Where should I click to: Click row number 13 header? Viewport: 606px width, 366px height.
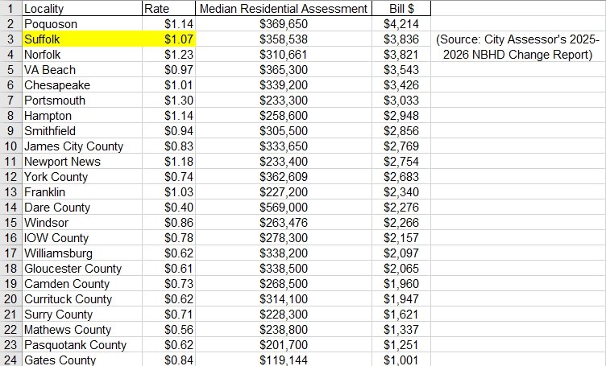(x=10, y=192)
